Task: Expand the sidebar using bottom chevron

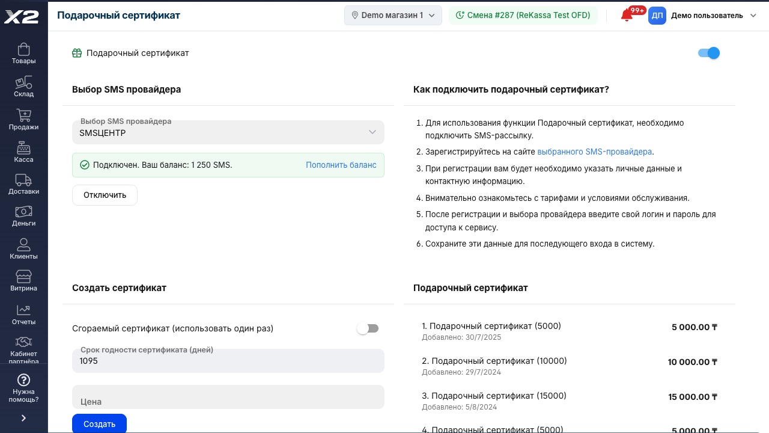Action: point(23,418)
